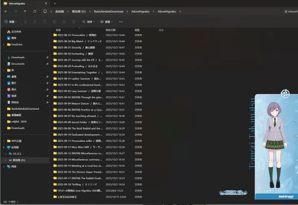This screenshot has width=298, height=205.
Task: Sort by 类型 Type column header
Action: (137, 30)
